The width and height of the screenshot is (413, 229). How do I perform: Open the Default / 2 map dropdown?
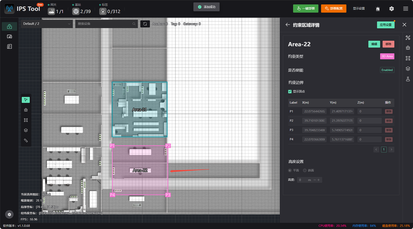pos(47,24)
